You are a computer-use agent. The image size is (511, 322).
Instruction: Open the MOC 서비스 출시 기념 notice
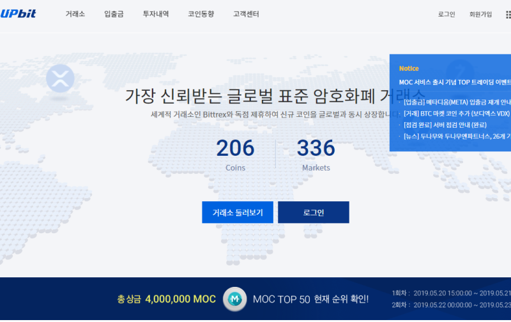click(x=455, y=82)
